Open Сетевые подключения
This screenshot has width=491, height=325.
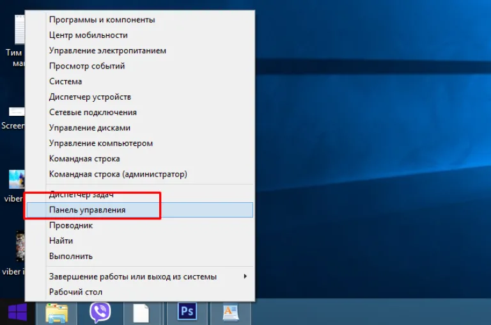(139, 112)
